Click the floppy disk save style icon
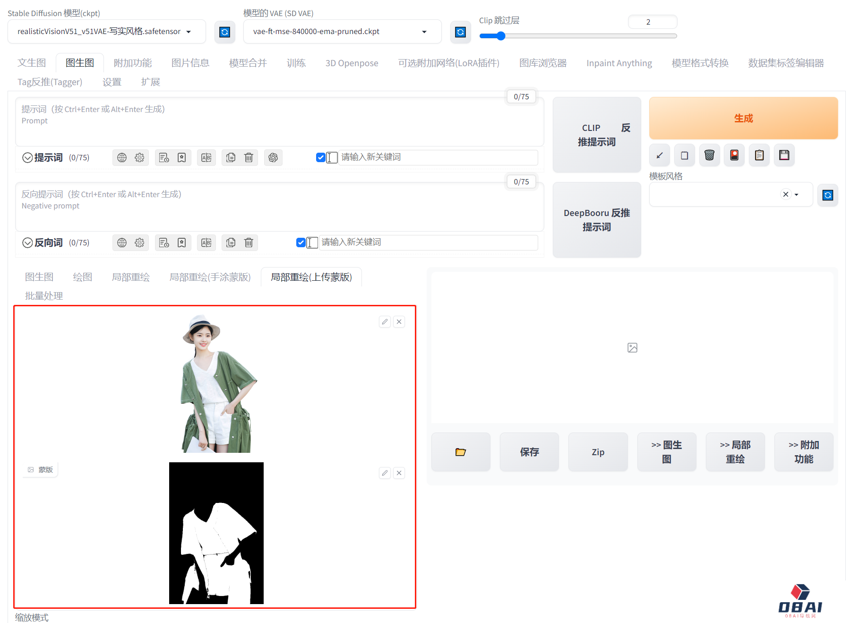 (x=784, y=156)
